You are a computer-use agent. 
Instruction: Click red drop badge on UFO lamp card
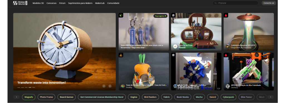point(226,15)
